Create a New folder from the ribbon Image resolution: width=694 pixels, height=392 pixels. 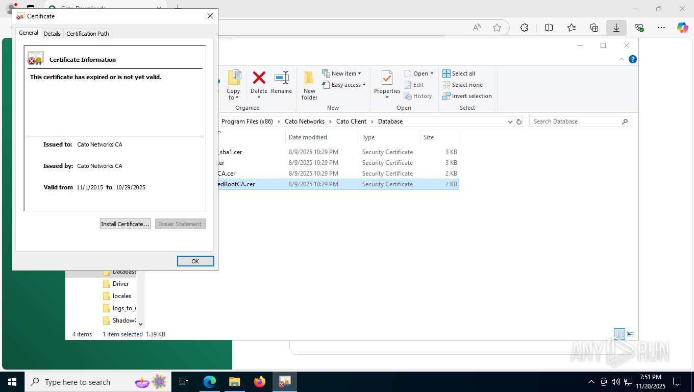309,85
